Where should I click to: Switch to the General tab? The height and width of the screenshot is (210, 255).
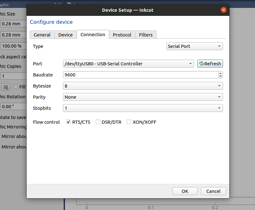click(x=42, y=35)
